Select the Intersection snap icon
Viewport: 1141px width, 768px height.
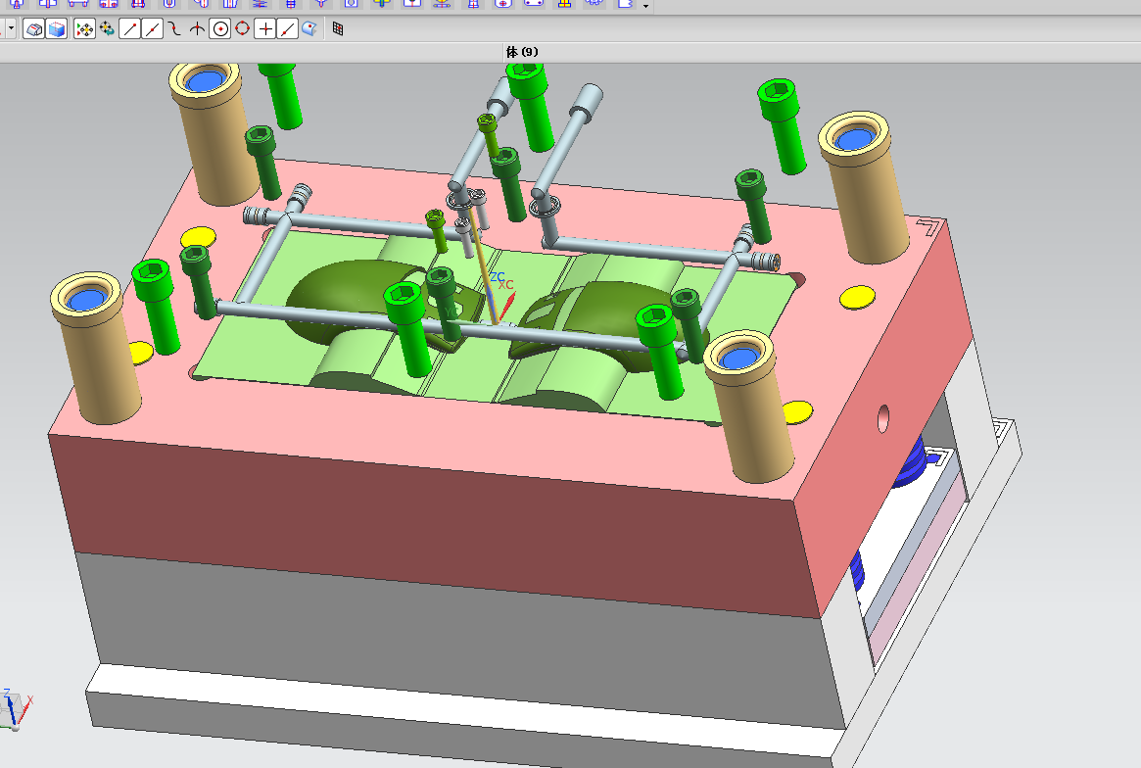click(197, 29)
